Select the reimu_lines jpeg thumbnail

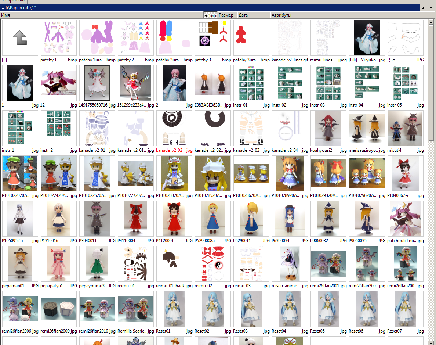[x=328, y=38]
